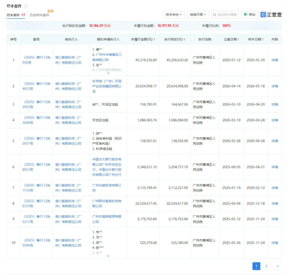Open 详情 for row 1

click(x=275, y=60)
